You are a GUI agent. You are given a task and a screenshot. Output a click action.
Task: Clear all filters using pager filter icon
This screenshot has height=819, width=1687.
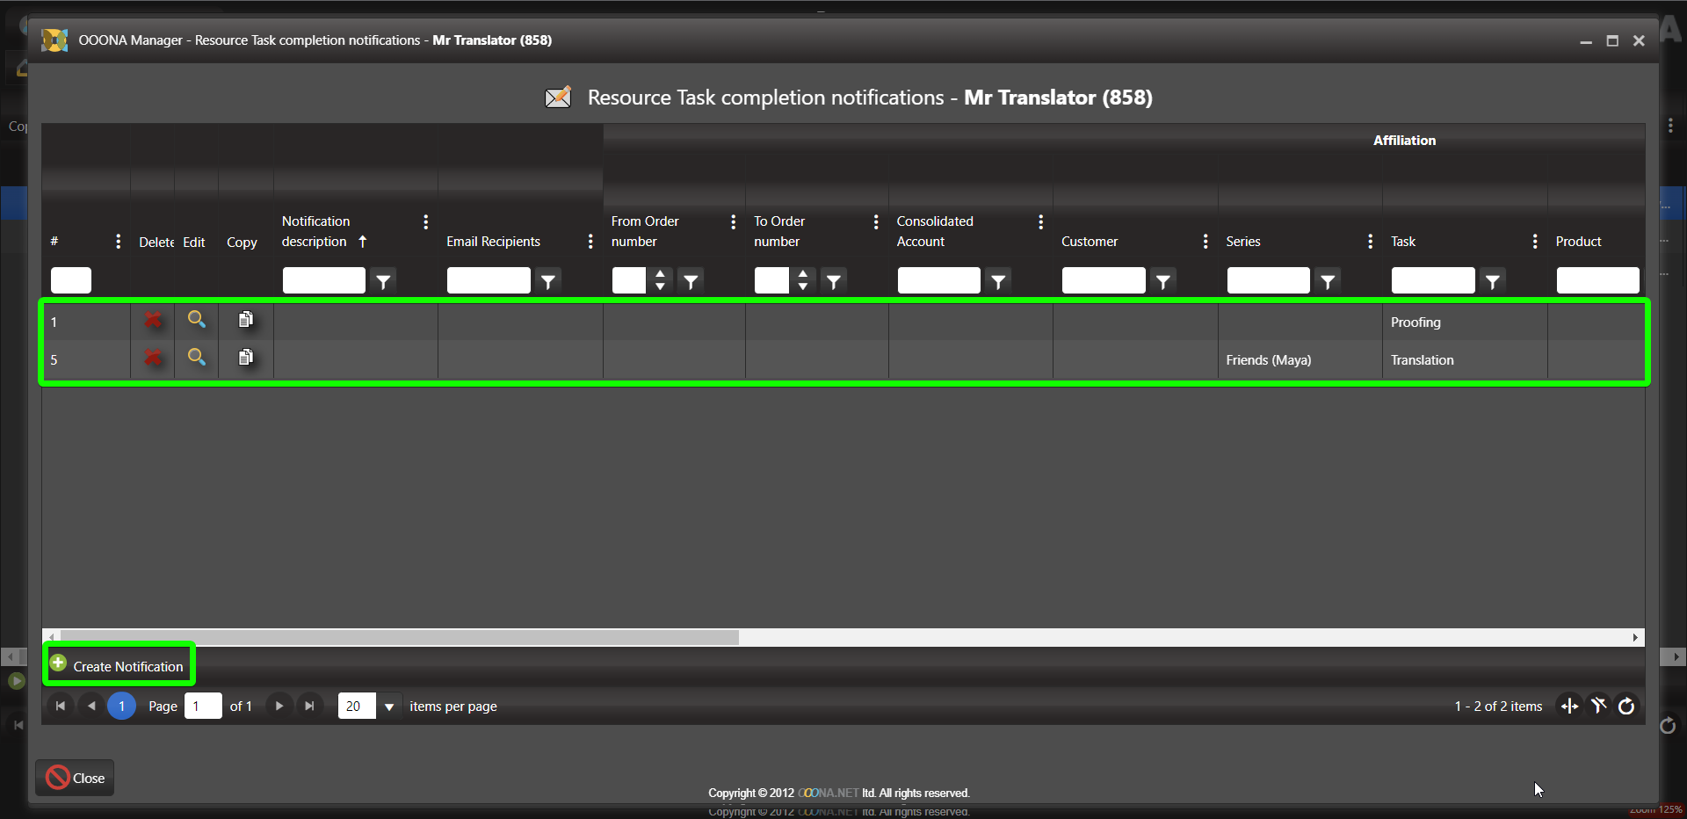(x=1598, y=706)
